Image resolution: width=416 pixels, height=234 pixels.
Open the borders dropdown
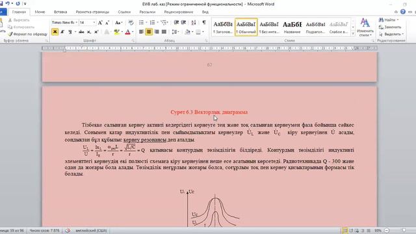point(203,32)
